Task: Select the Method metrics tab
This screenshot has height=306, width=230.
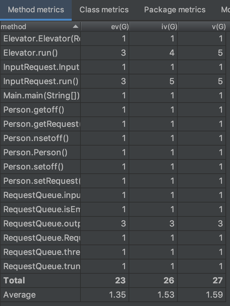Action: coord(36,10)
